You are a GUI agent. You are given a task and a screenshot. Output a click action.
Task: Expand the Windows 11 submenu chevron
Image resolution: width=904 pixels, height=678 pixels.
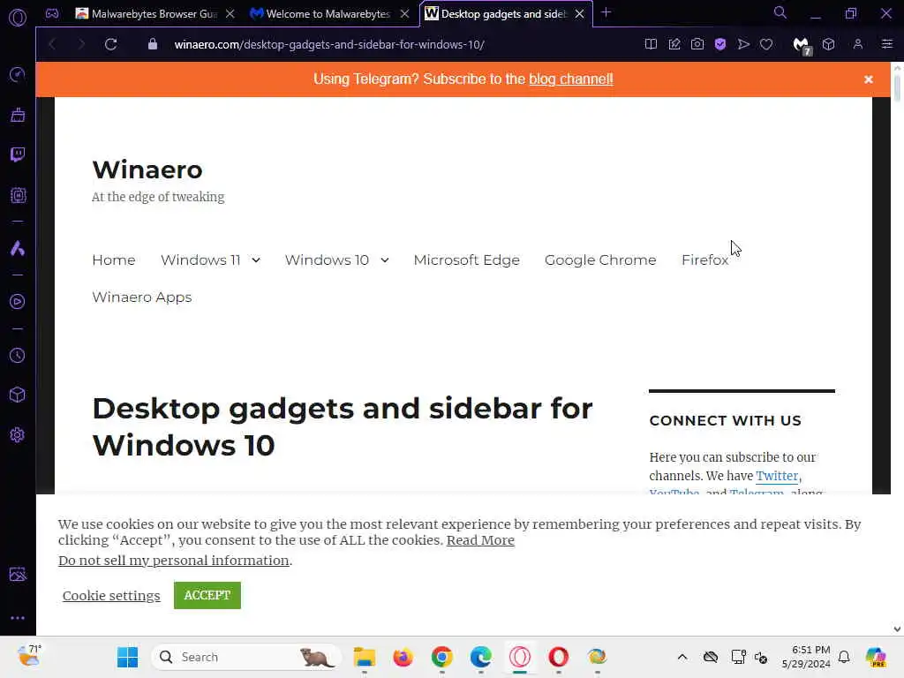coord(256,260)
